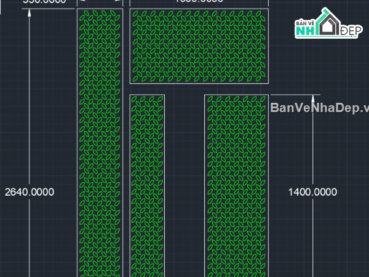Screen dimensions: 369x277
Task: Click the extension line atop the 1400 dimension
Action: point(295,95)
